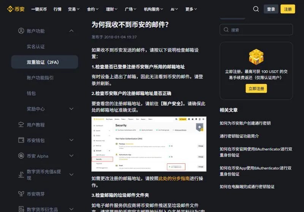The image size is (304, 212).
Task: Click heading 1.检查是否已登录注册币安账户所用的邮箱地址
Action: pyautogui.click(x=138, y=67)
